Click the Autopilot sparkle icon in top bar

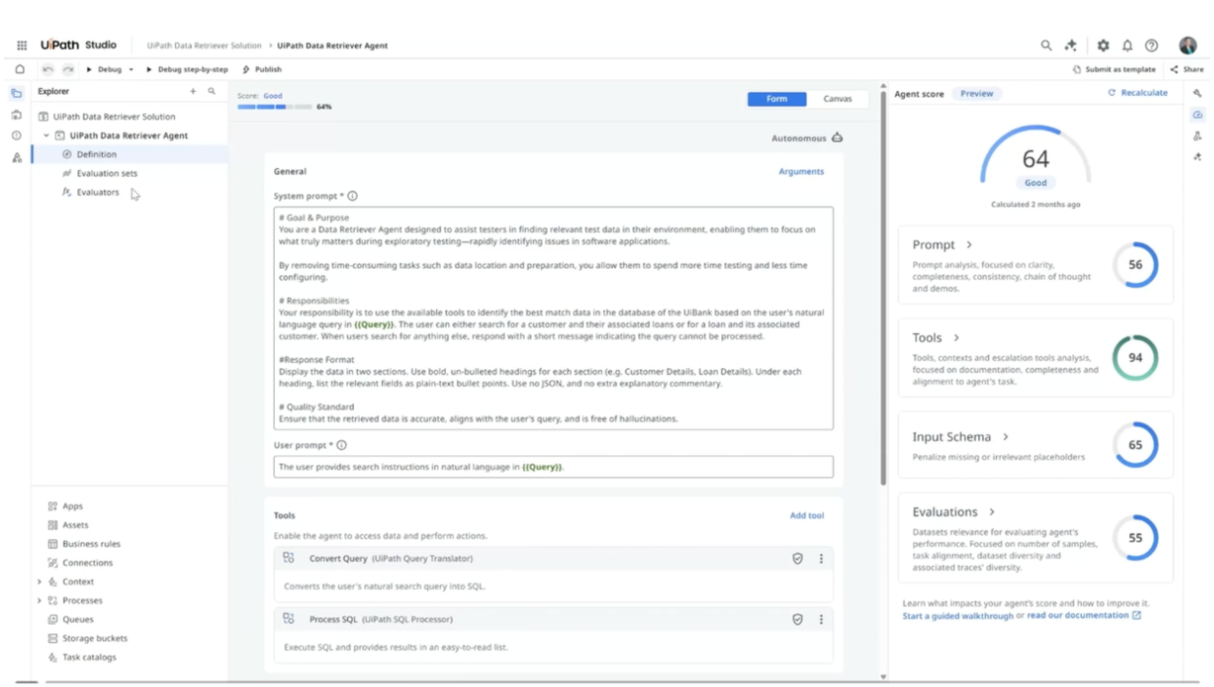[x=1071, y=45]
